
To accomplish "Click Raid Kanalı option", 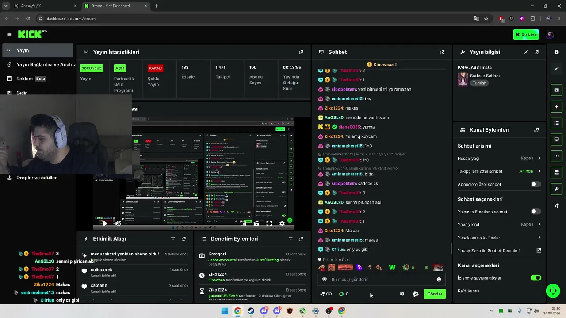I will point(468,291).
